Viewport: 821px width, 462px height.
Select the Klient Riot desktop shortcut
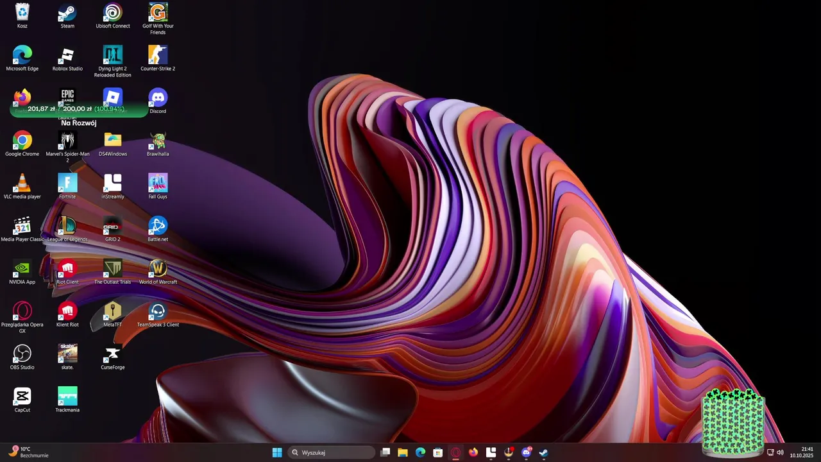point(67,315)
